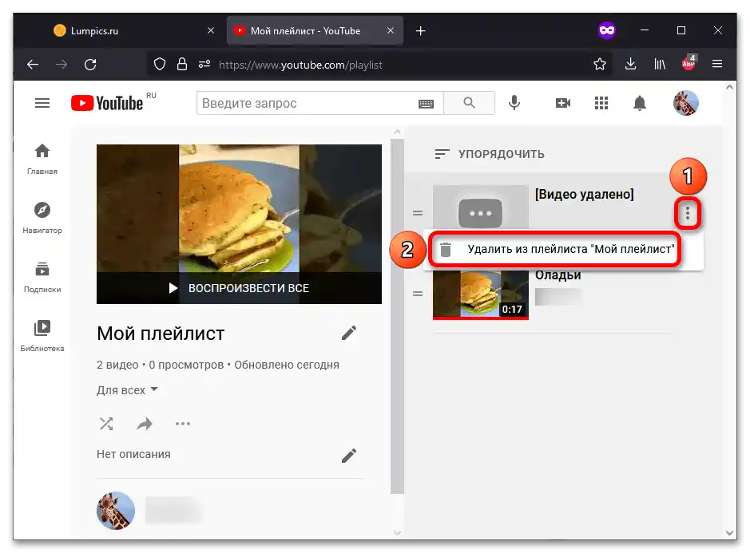Open notifications bell
Screen dimensions: 750x553
pyautogui.click(x=640, y=103)
